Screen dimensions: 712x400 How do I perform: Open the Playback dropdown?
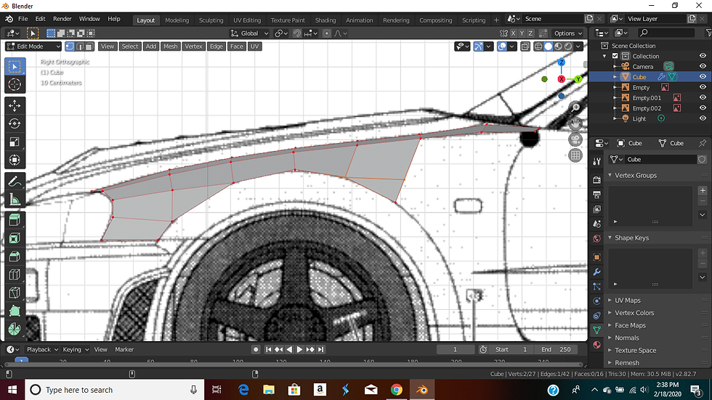(x=42, y=349)
